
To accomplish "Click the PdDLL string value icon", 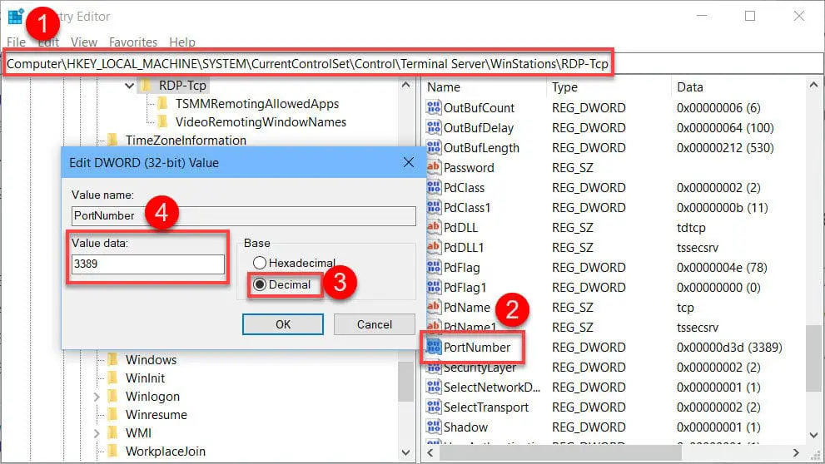I will [434, 228].
